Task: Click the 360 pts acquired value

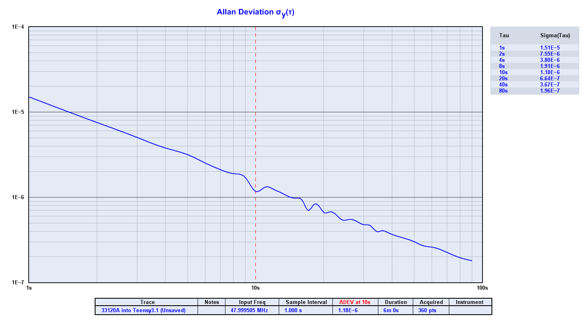Action: coord(427,311)
